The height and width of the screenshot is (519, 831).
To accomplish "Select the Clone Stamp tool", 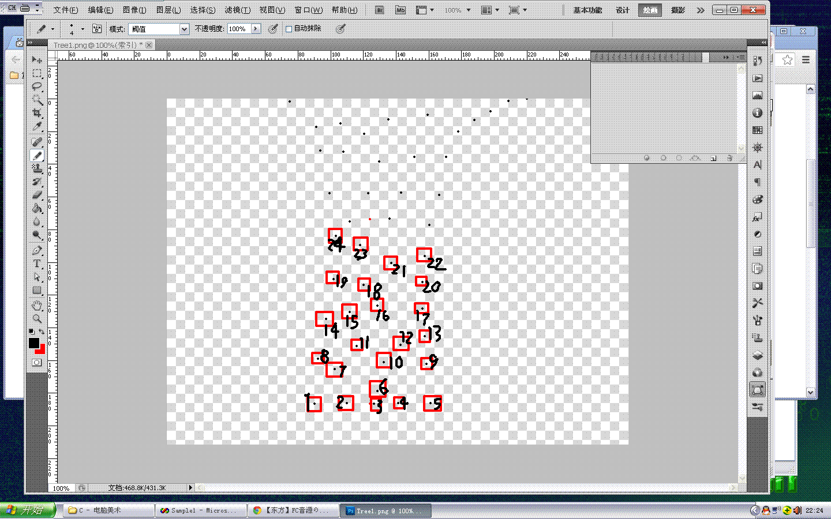I will [x=37, y=168].
